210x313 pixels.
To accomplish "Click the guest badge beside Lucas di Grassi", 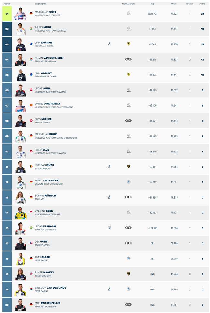I will point(109,228).
